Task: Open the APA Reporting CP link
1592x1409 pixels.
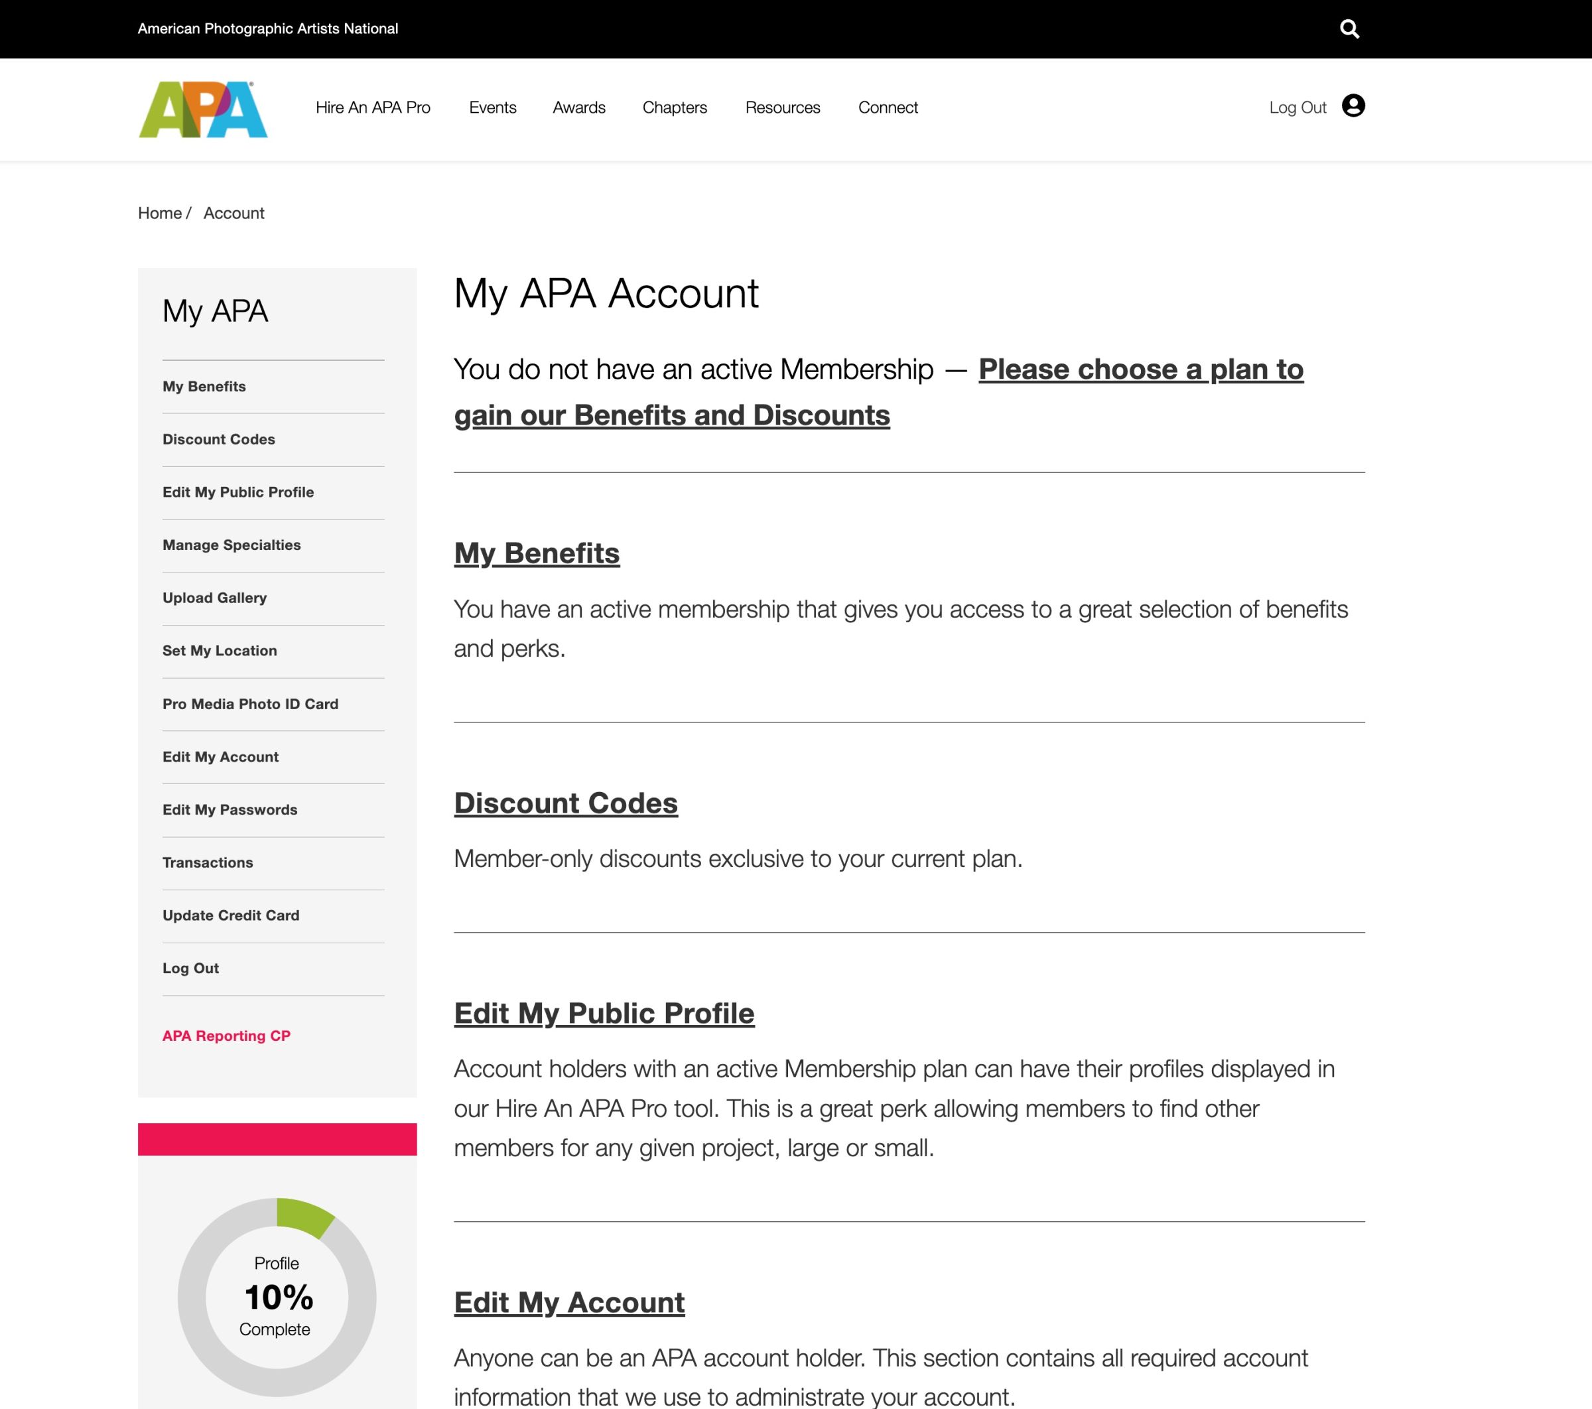Action: [226, 1036]
